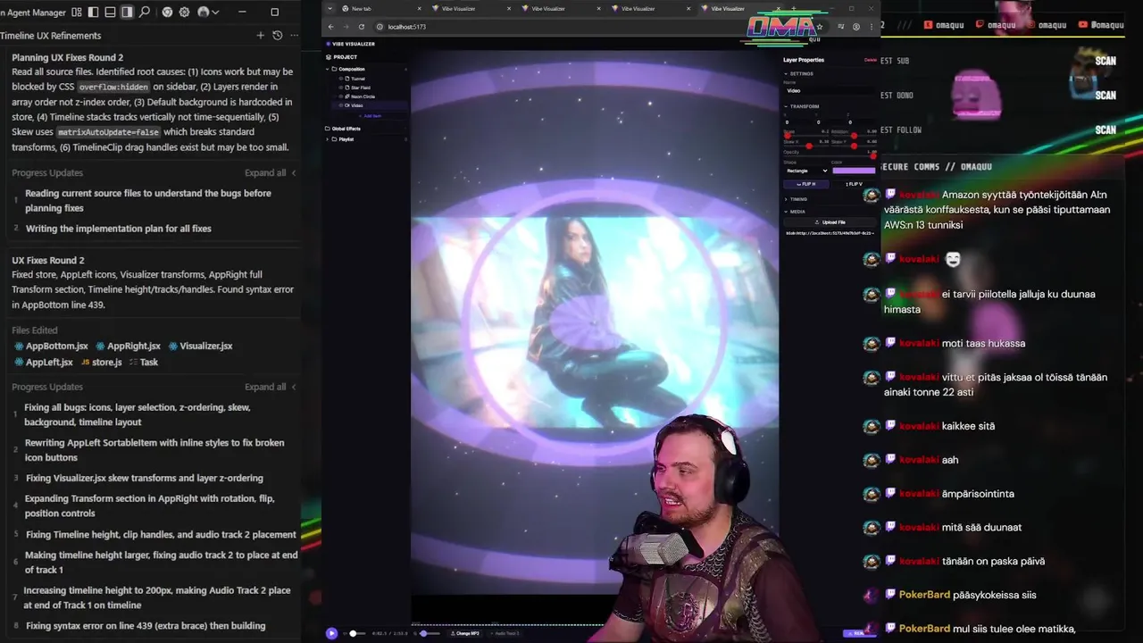This screenshot has height=643, width=1143.
Task: Select the Video layer in project tree
Action: pos(370,105)
